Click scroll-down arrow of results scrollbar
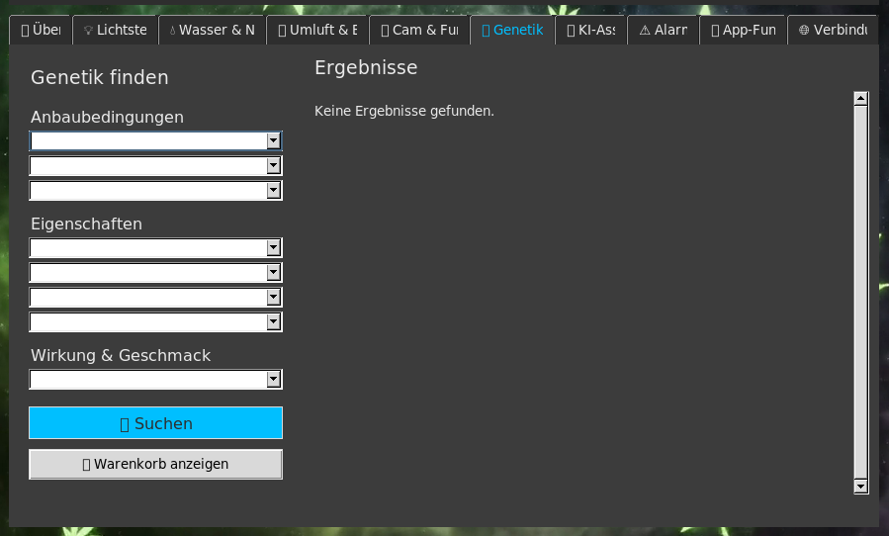 (x=860, y=487)
